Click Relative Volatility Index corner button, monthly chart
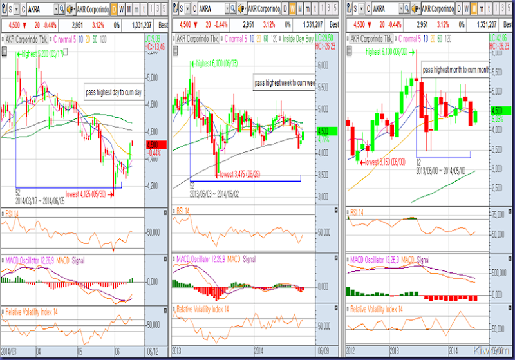Screen dimensions: 515x360 pos(510,308)
